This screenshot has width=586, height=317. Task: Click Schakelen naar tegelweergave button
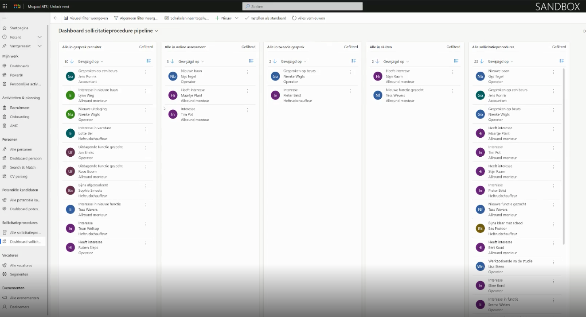point(187,18)
